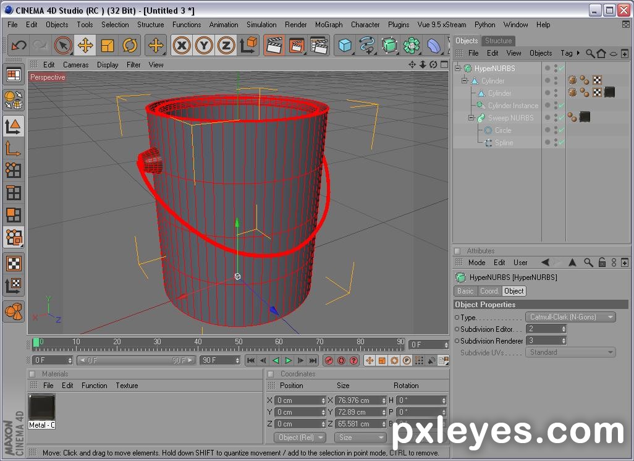Toggle X axis lock
The width and height of the screenshot is (634, 461).
182,45
